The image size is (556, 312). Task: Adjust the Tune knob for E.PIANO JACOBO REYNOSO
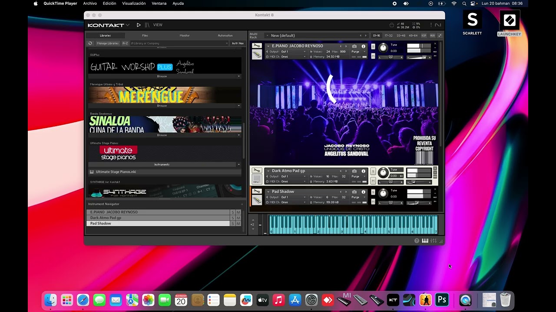pos(383,48)
